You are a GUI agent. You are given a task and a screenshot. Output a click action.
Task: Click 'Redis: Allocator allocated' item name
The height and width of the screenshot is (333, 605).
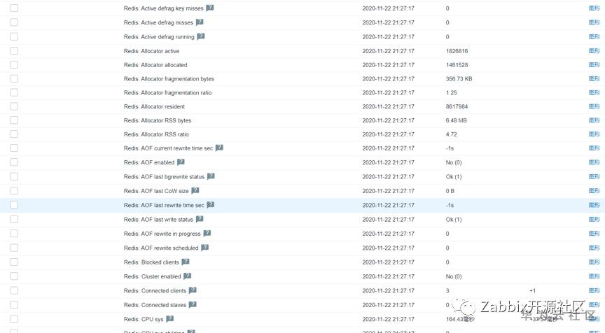155,65
